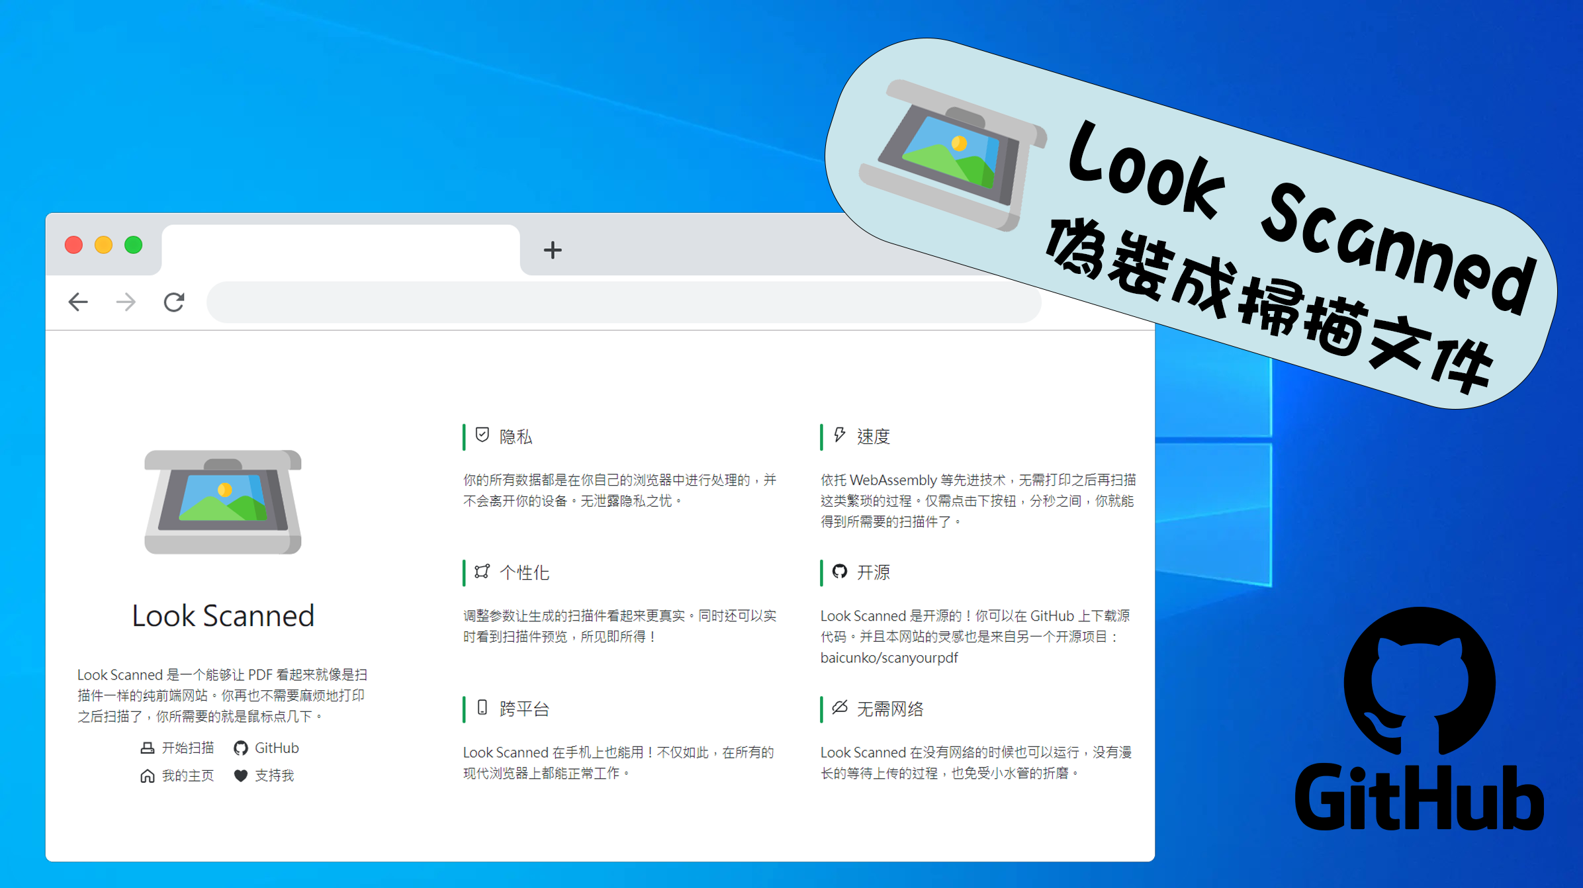Select the active blank browser tab
The width and height of the screenshot is (1583, 888).
(341, 250)
